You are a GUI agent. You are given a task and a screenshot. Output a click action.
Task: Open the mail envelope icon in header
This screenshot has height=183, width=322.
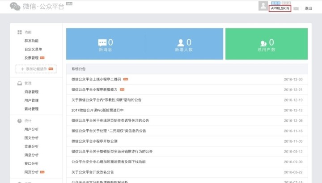(296, 9)
